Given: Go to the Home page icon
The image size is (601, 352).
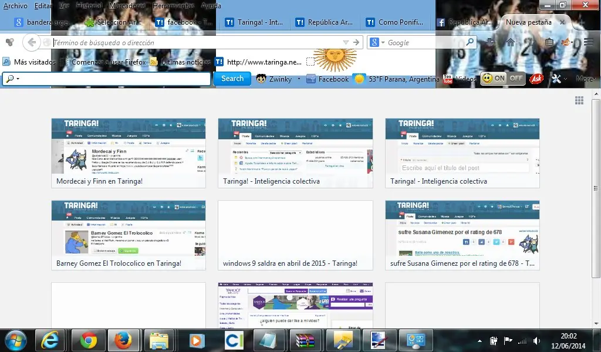Looking at the screenshot, I should tap(511, 42).
